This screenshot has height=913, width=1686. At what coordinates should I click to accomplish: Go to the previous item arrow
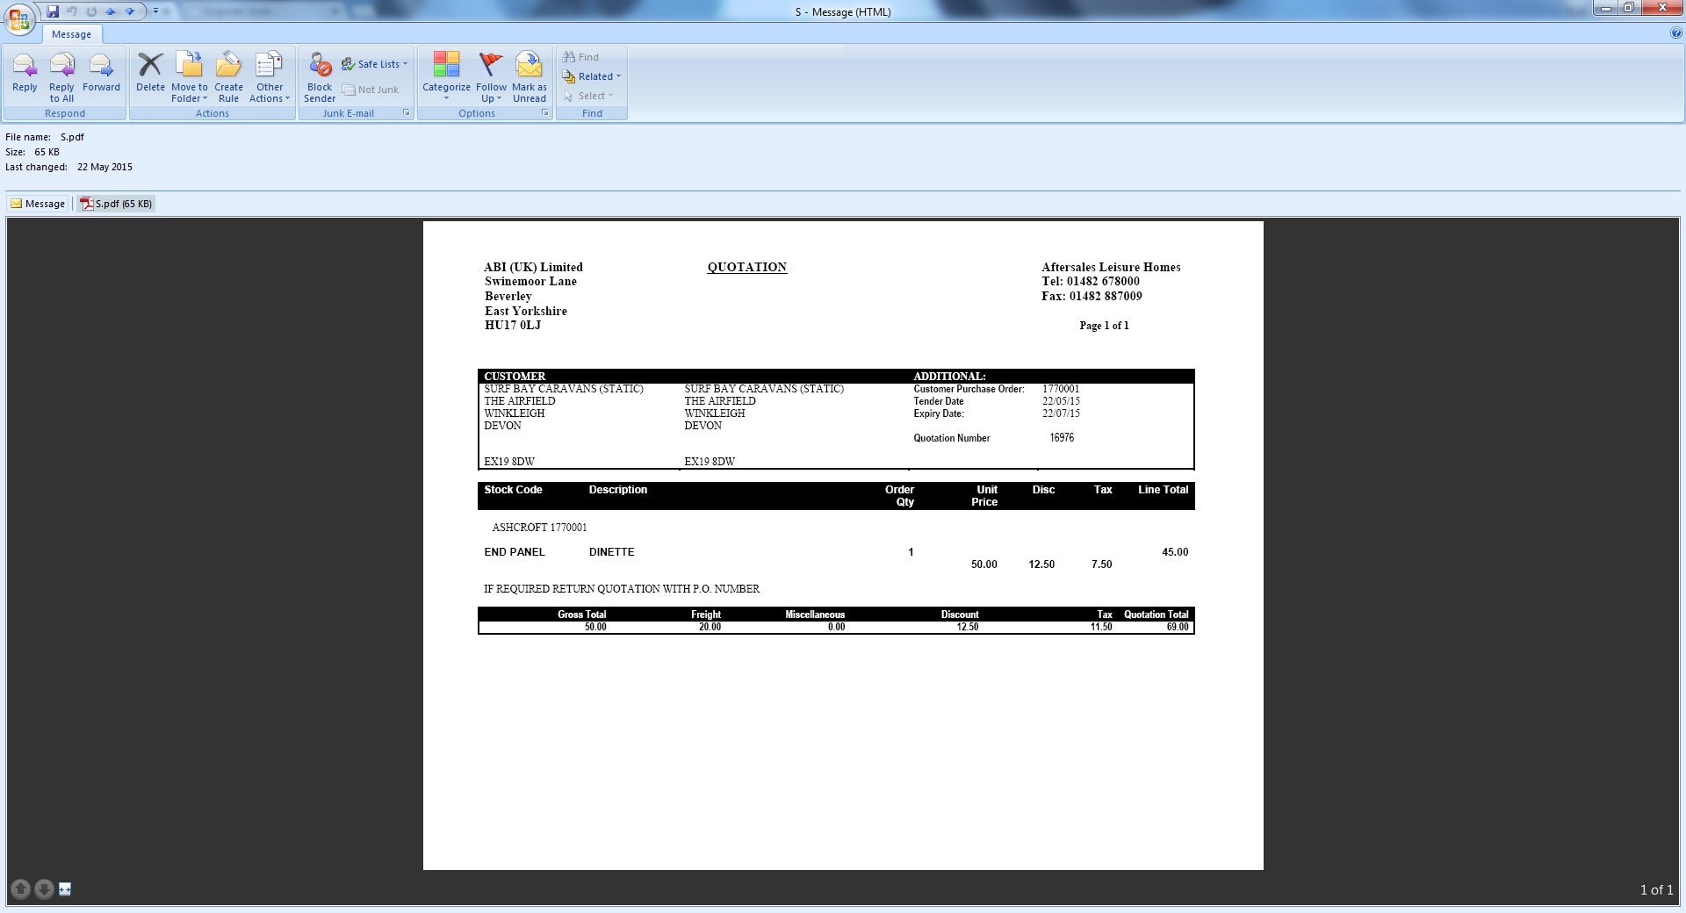tap(111, 11)
